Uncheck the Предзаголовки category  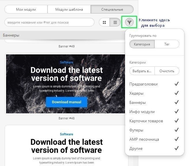click(x=177, y=84)
